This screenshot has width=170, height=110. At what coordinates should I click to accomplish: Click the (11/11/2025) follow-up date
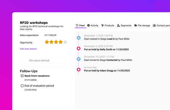31,80
